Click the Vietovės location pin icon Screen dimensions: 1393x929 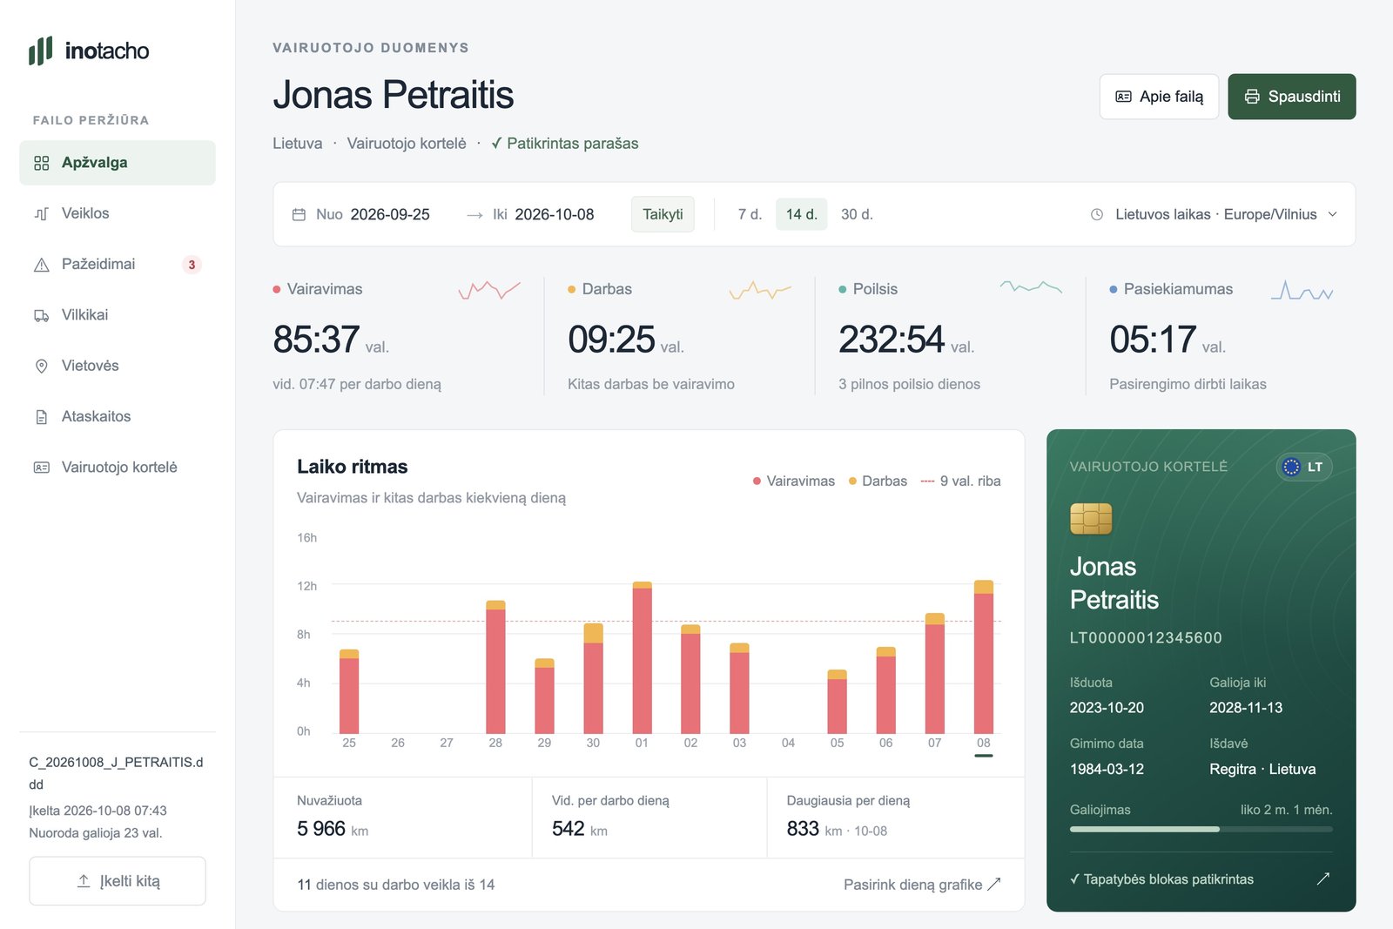tap(41, 367)
